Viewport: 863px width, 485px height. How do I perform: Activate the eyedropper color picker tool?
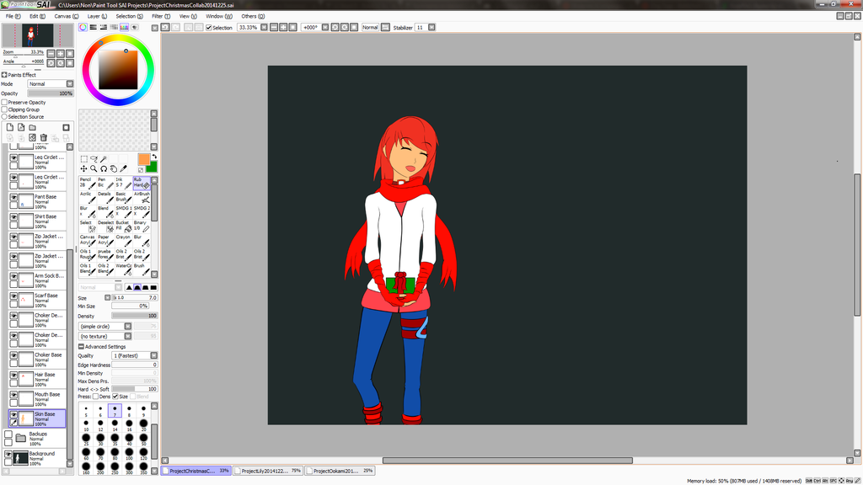click(123, 168)
